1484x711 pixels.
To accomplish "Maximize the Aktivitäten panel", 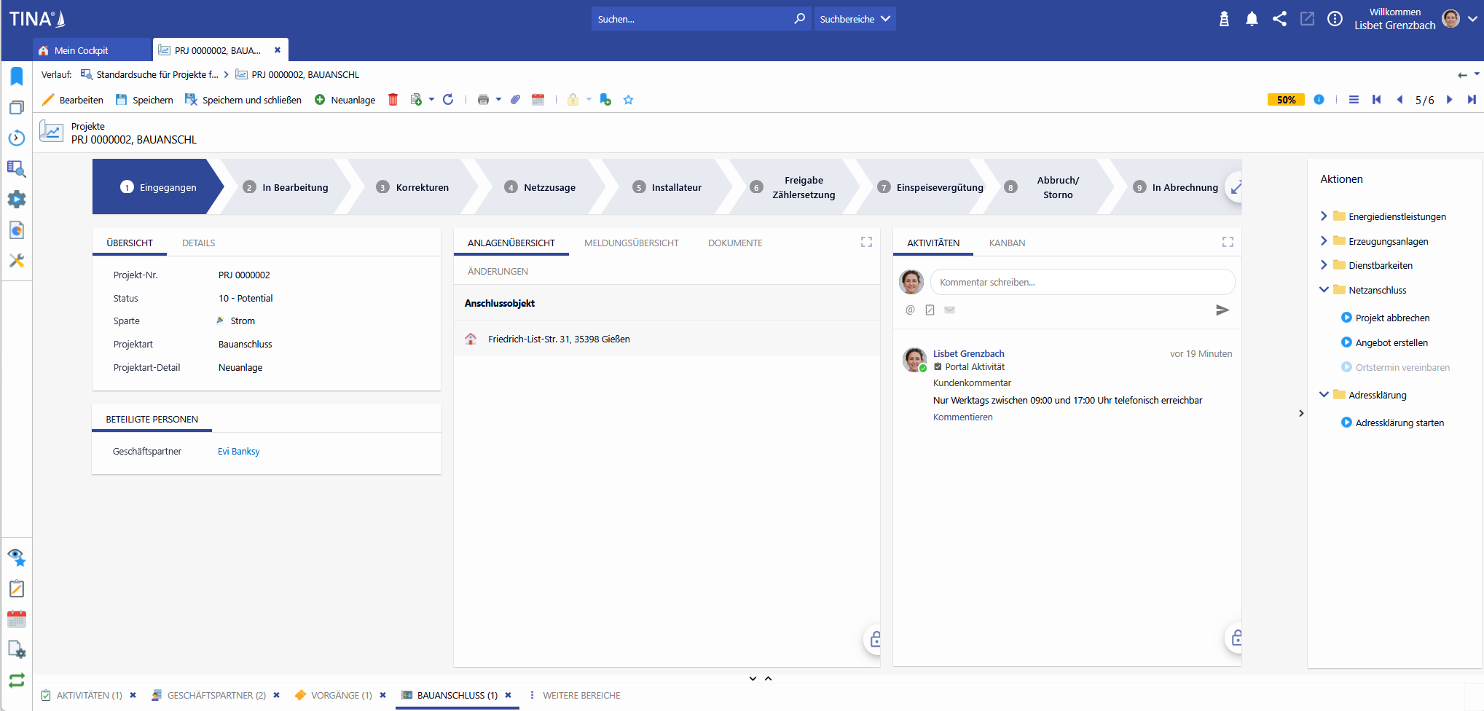I will [x=1228, y=242].
